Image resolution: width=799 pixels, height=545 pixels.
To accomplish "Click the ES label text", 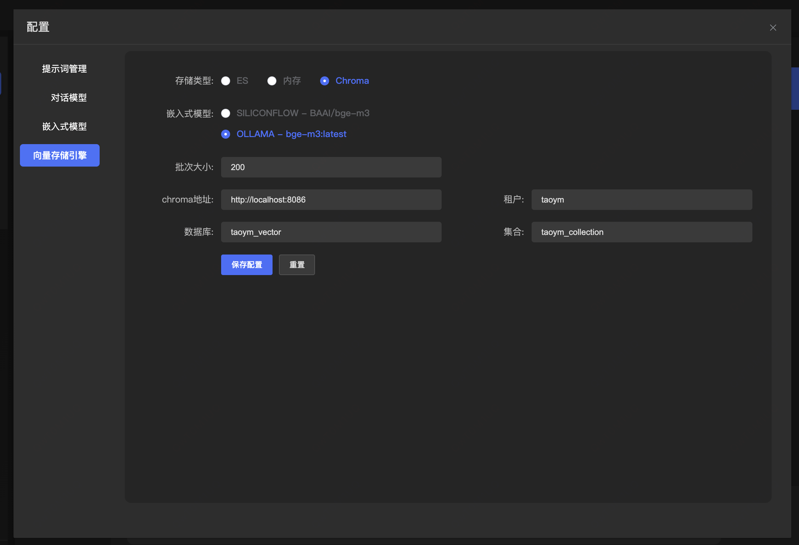I will click(x=242, y=81).
